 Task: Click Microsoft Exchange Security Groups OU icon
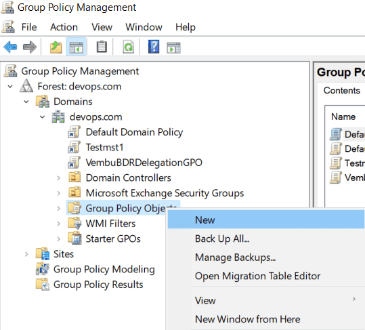coord(74,192)
